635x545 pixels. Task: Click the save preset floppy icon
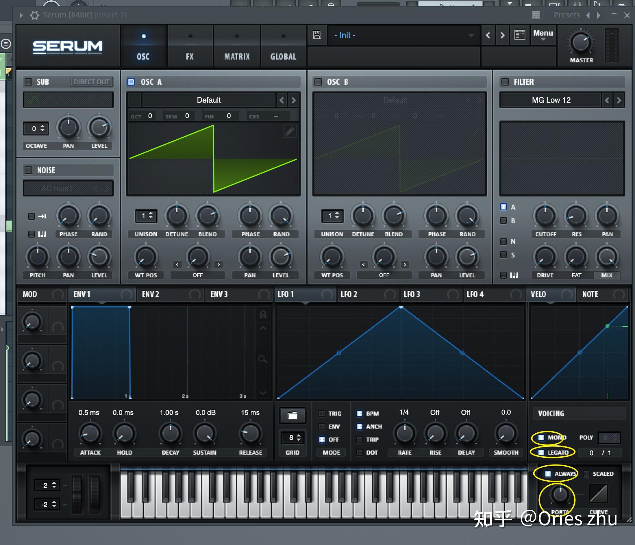click(317, 35)
